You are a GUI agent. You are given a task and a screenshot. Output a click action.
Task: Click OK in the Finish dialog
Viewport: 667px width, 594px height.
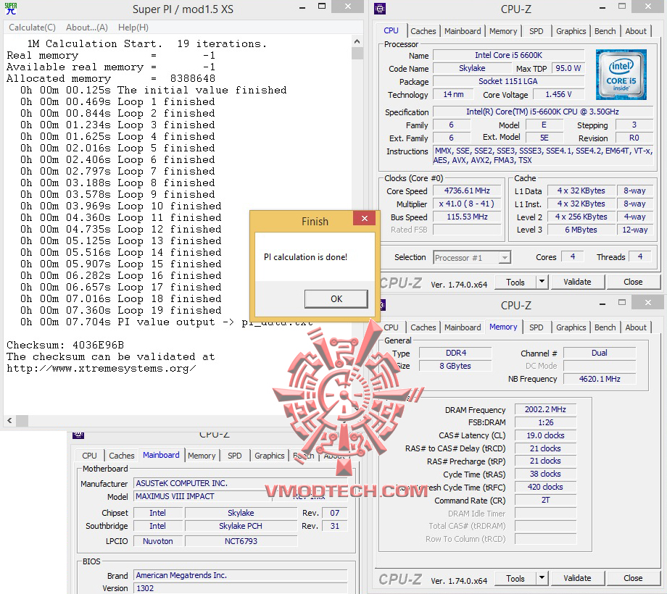[336, 299]
